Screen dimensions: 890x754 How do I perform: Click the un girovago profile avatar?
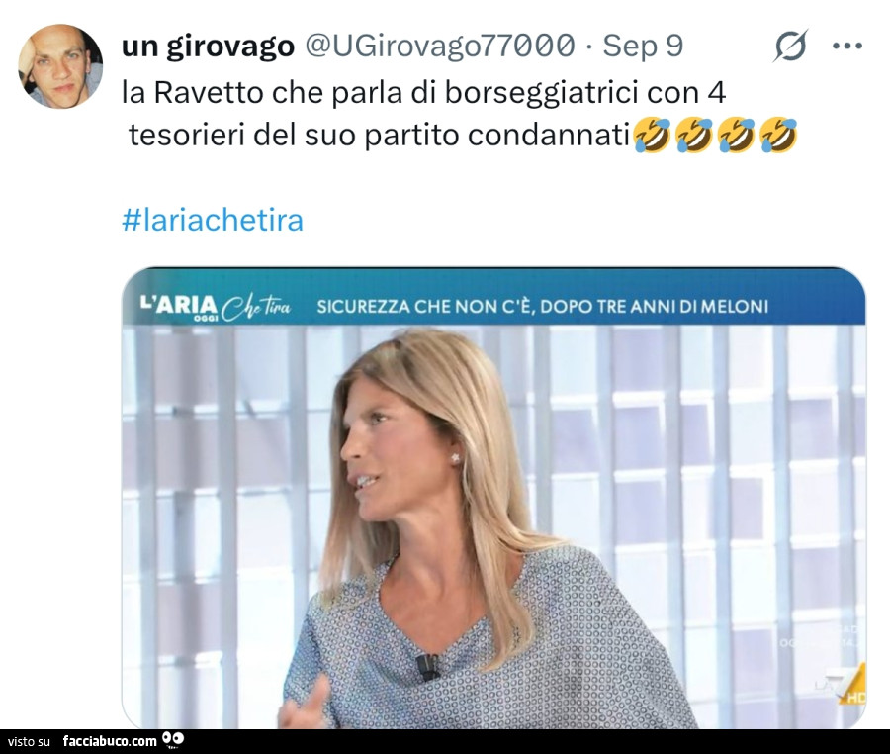pos(60,66)
